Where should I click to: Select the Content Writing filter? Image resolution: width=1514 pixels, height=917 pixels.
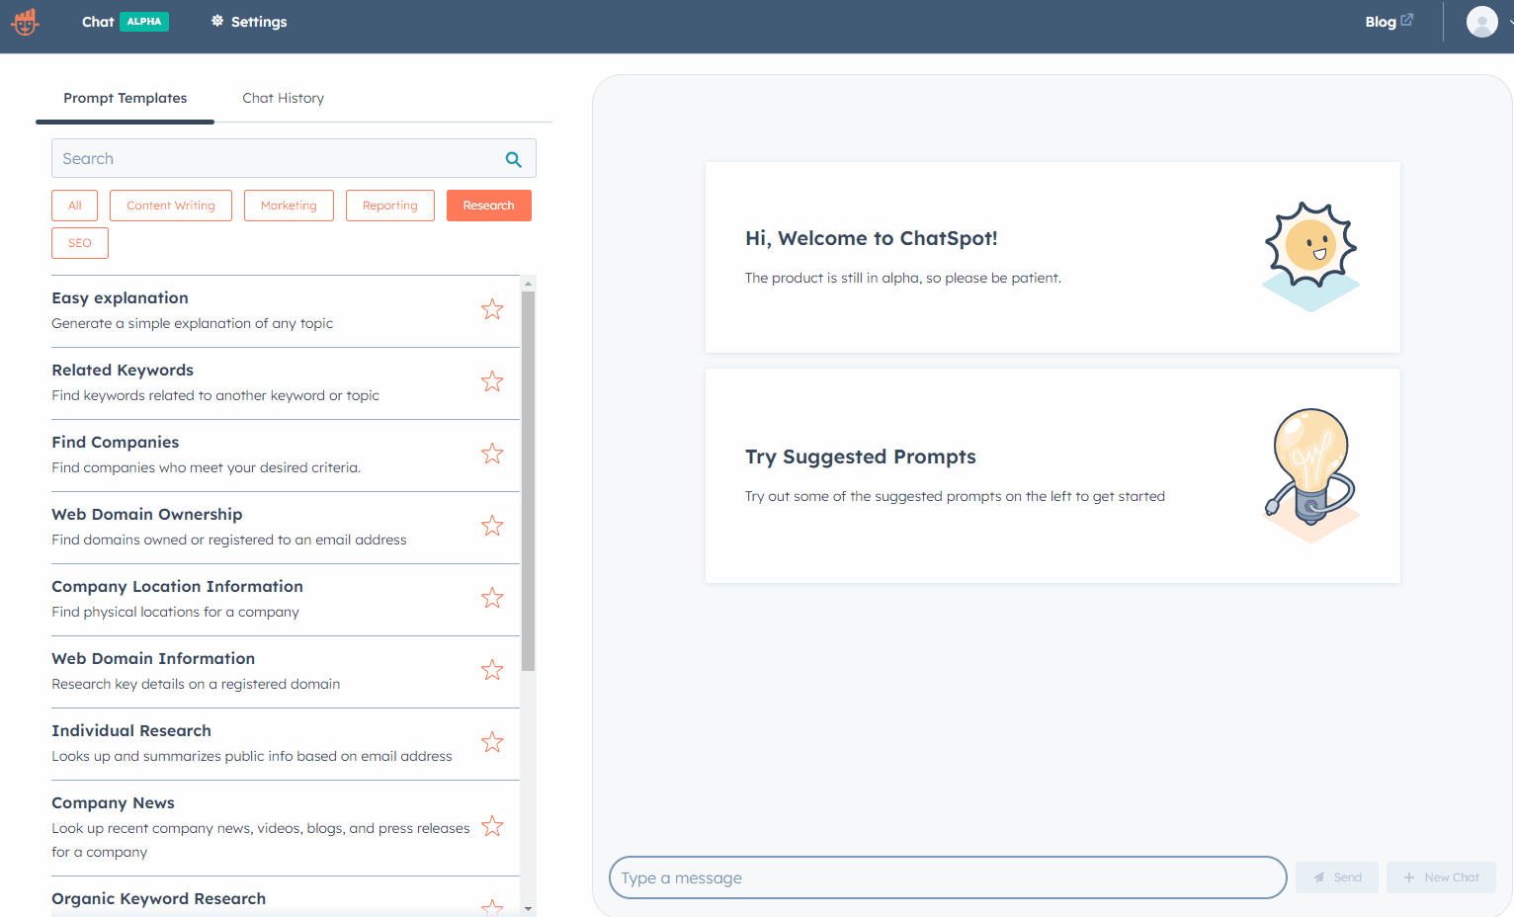171,206
